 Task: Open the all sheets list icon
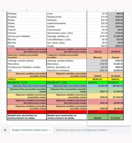(5, 130)
